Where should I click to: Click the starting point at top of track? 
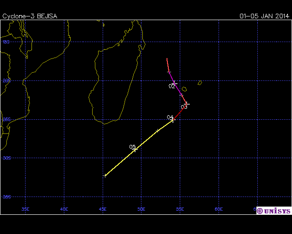[167, 59]
